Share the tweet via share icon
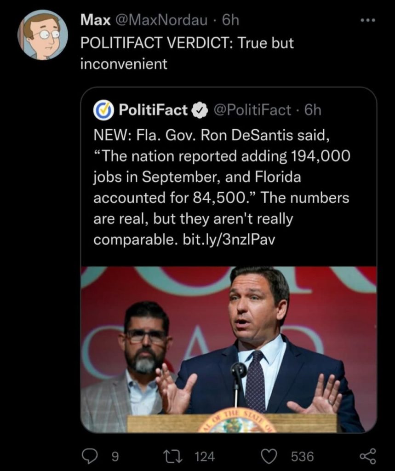395x471 pixels. tap(366, 456)
